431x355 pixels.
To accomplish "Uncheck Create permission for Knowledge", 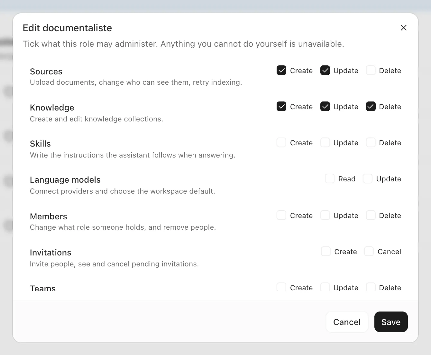I will coord(281,106).
